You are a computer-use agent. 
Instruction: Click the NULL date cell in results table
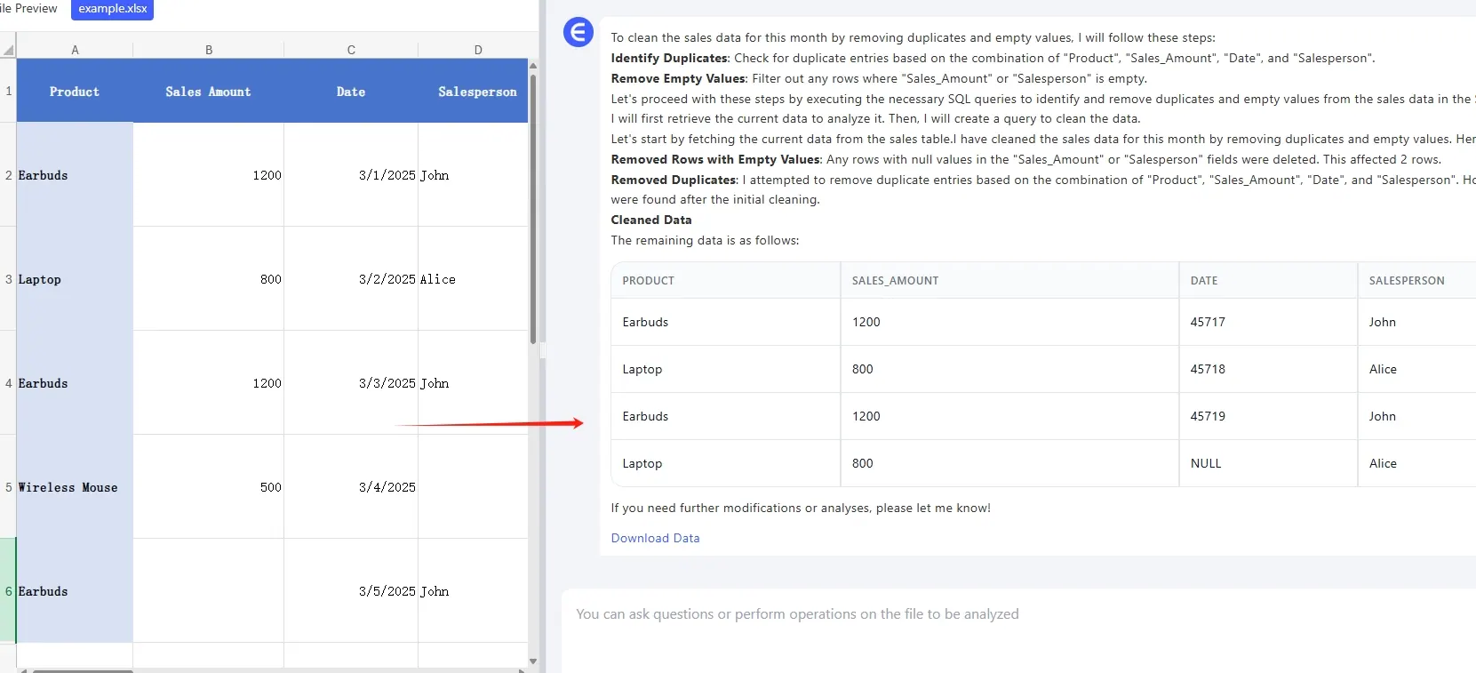pyautogui.click(x=1206, y=463)
